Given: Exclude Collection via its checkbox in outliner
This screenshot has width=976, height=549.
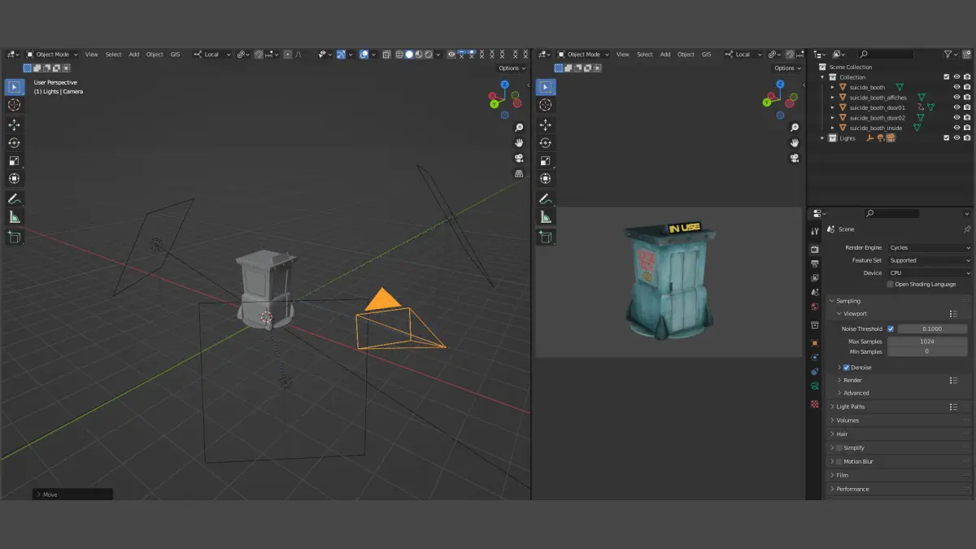Looking at the screenshot, I should click(x=946, y=77).
